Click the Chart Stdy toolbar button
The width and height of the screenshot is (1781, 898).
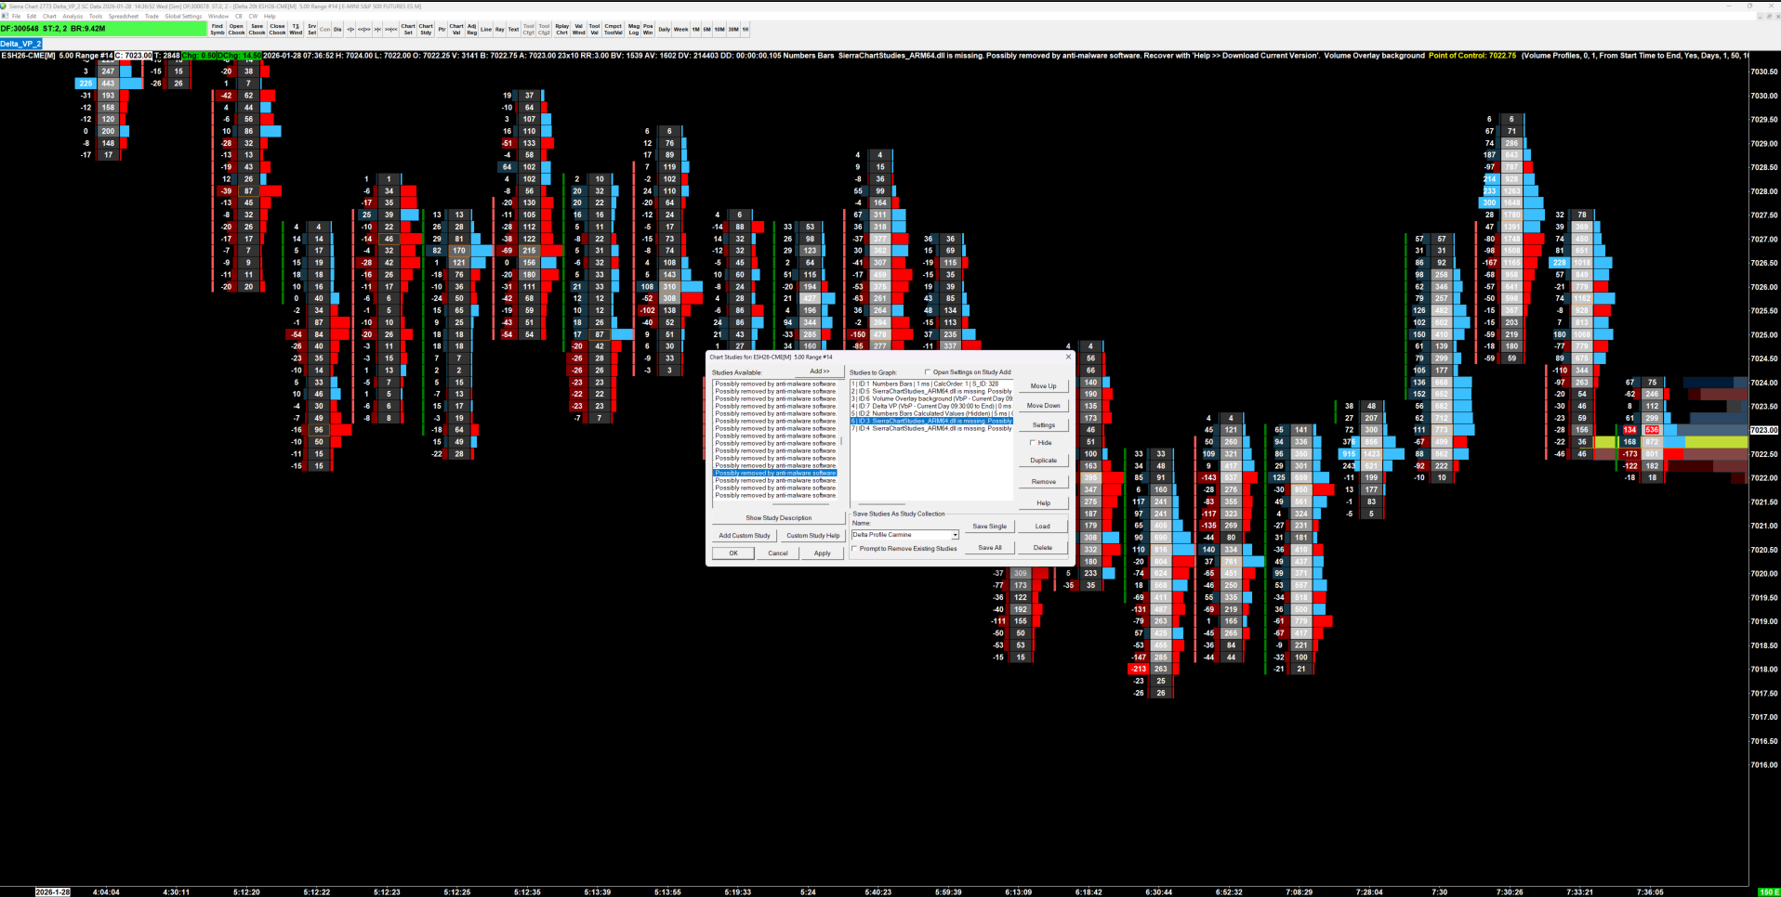click(x=426, y=29)
